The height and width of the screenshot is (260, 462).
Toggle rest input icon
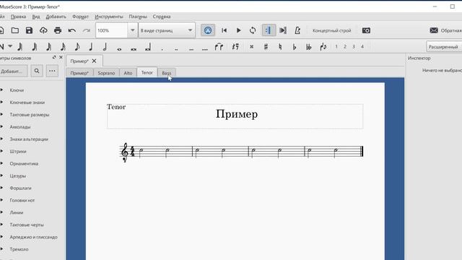tap(235, 46)
